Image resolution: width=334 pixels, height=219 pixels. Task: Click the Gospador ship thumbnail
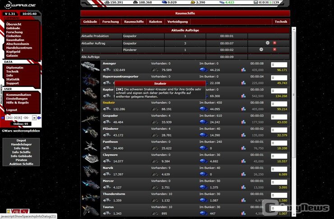(90, 119)
